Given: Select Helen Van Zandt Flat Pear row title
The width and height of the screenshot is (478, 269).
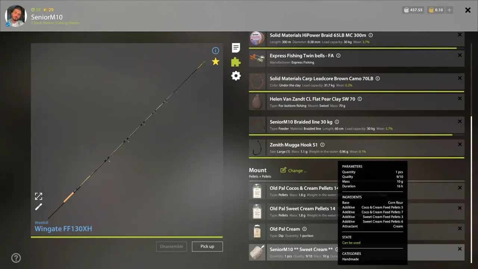Looking at the screenshot, I should 312,99.
